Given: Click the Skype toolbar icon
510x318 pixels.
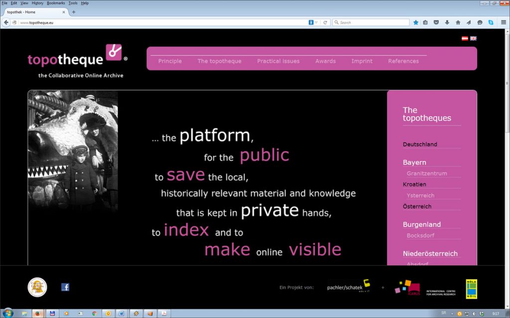Looking at the screenshot, I should pyautogui.click(x=491, y=22).
